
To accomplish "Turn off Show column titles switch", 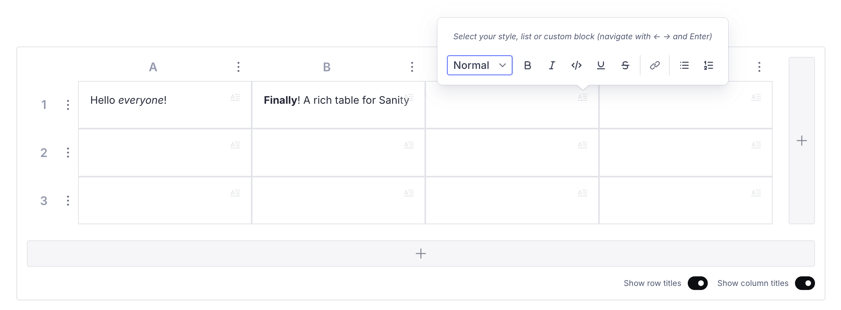I will pos(805,283).
